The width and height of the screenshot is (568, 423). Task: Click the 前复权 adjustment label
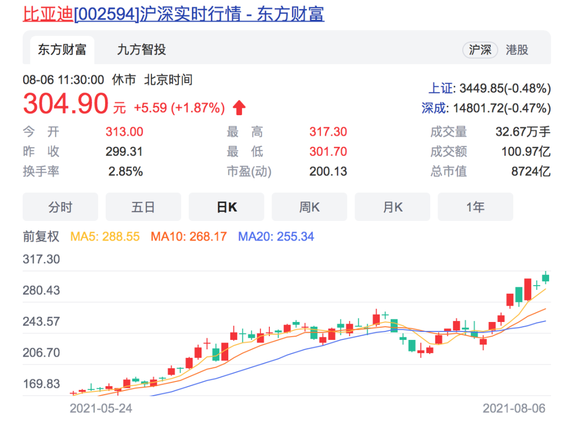(x=41, y=237)
